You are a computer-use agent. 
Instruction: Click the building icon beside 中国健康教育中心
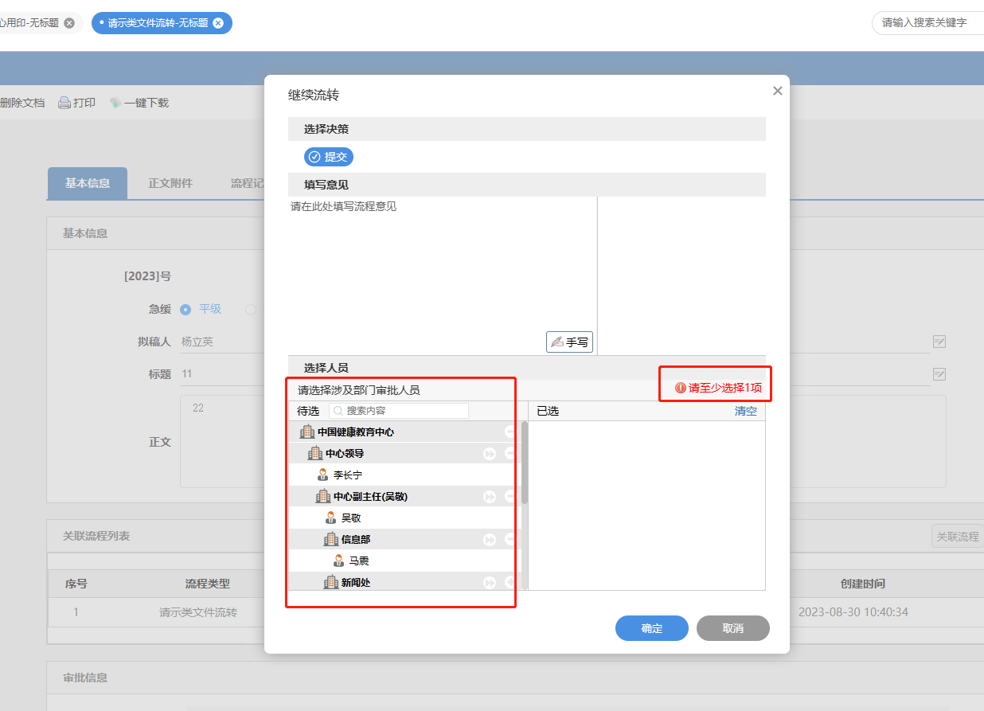point(307,432)
